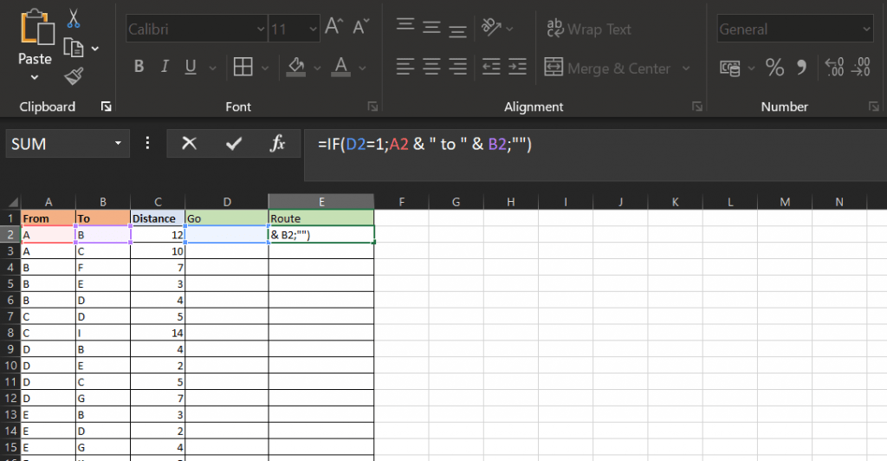Select row 8 header
Screen dimensions: 887x461
click(10, 331)
